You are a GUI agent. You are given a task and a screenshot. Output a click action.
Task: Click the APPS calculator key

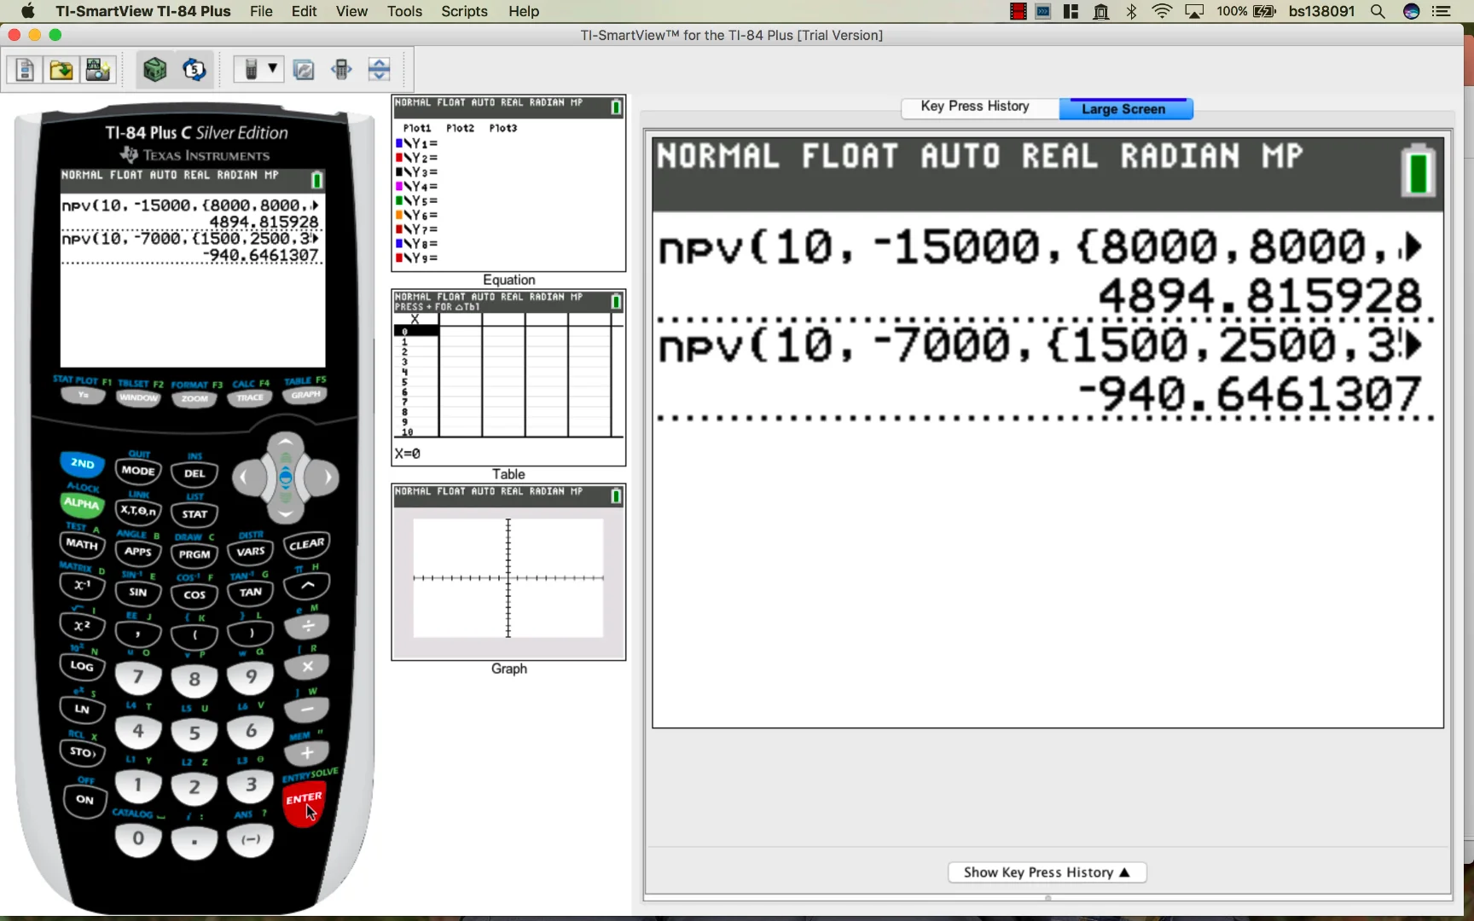(138, 552)
